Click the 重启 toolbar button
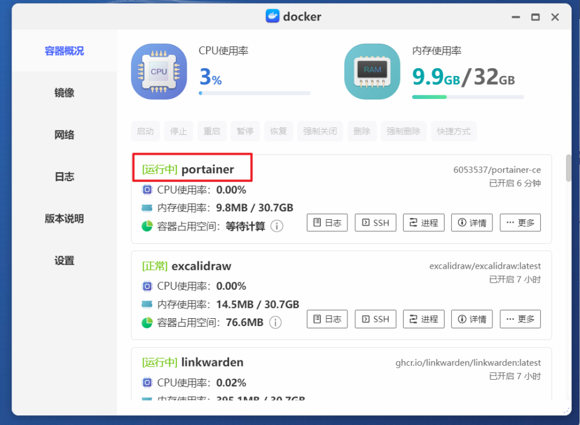The image size is (580, 425). click(212, 131)
